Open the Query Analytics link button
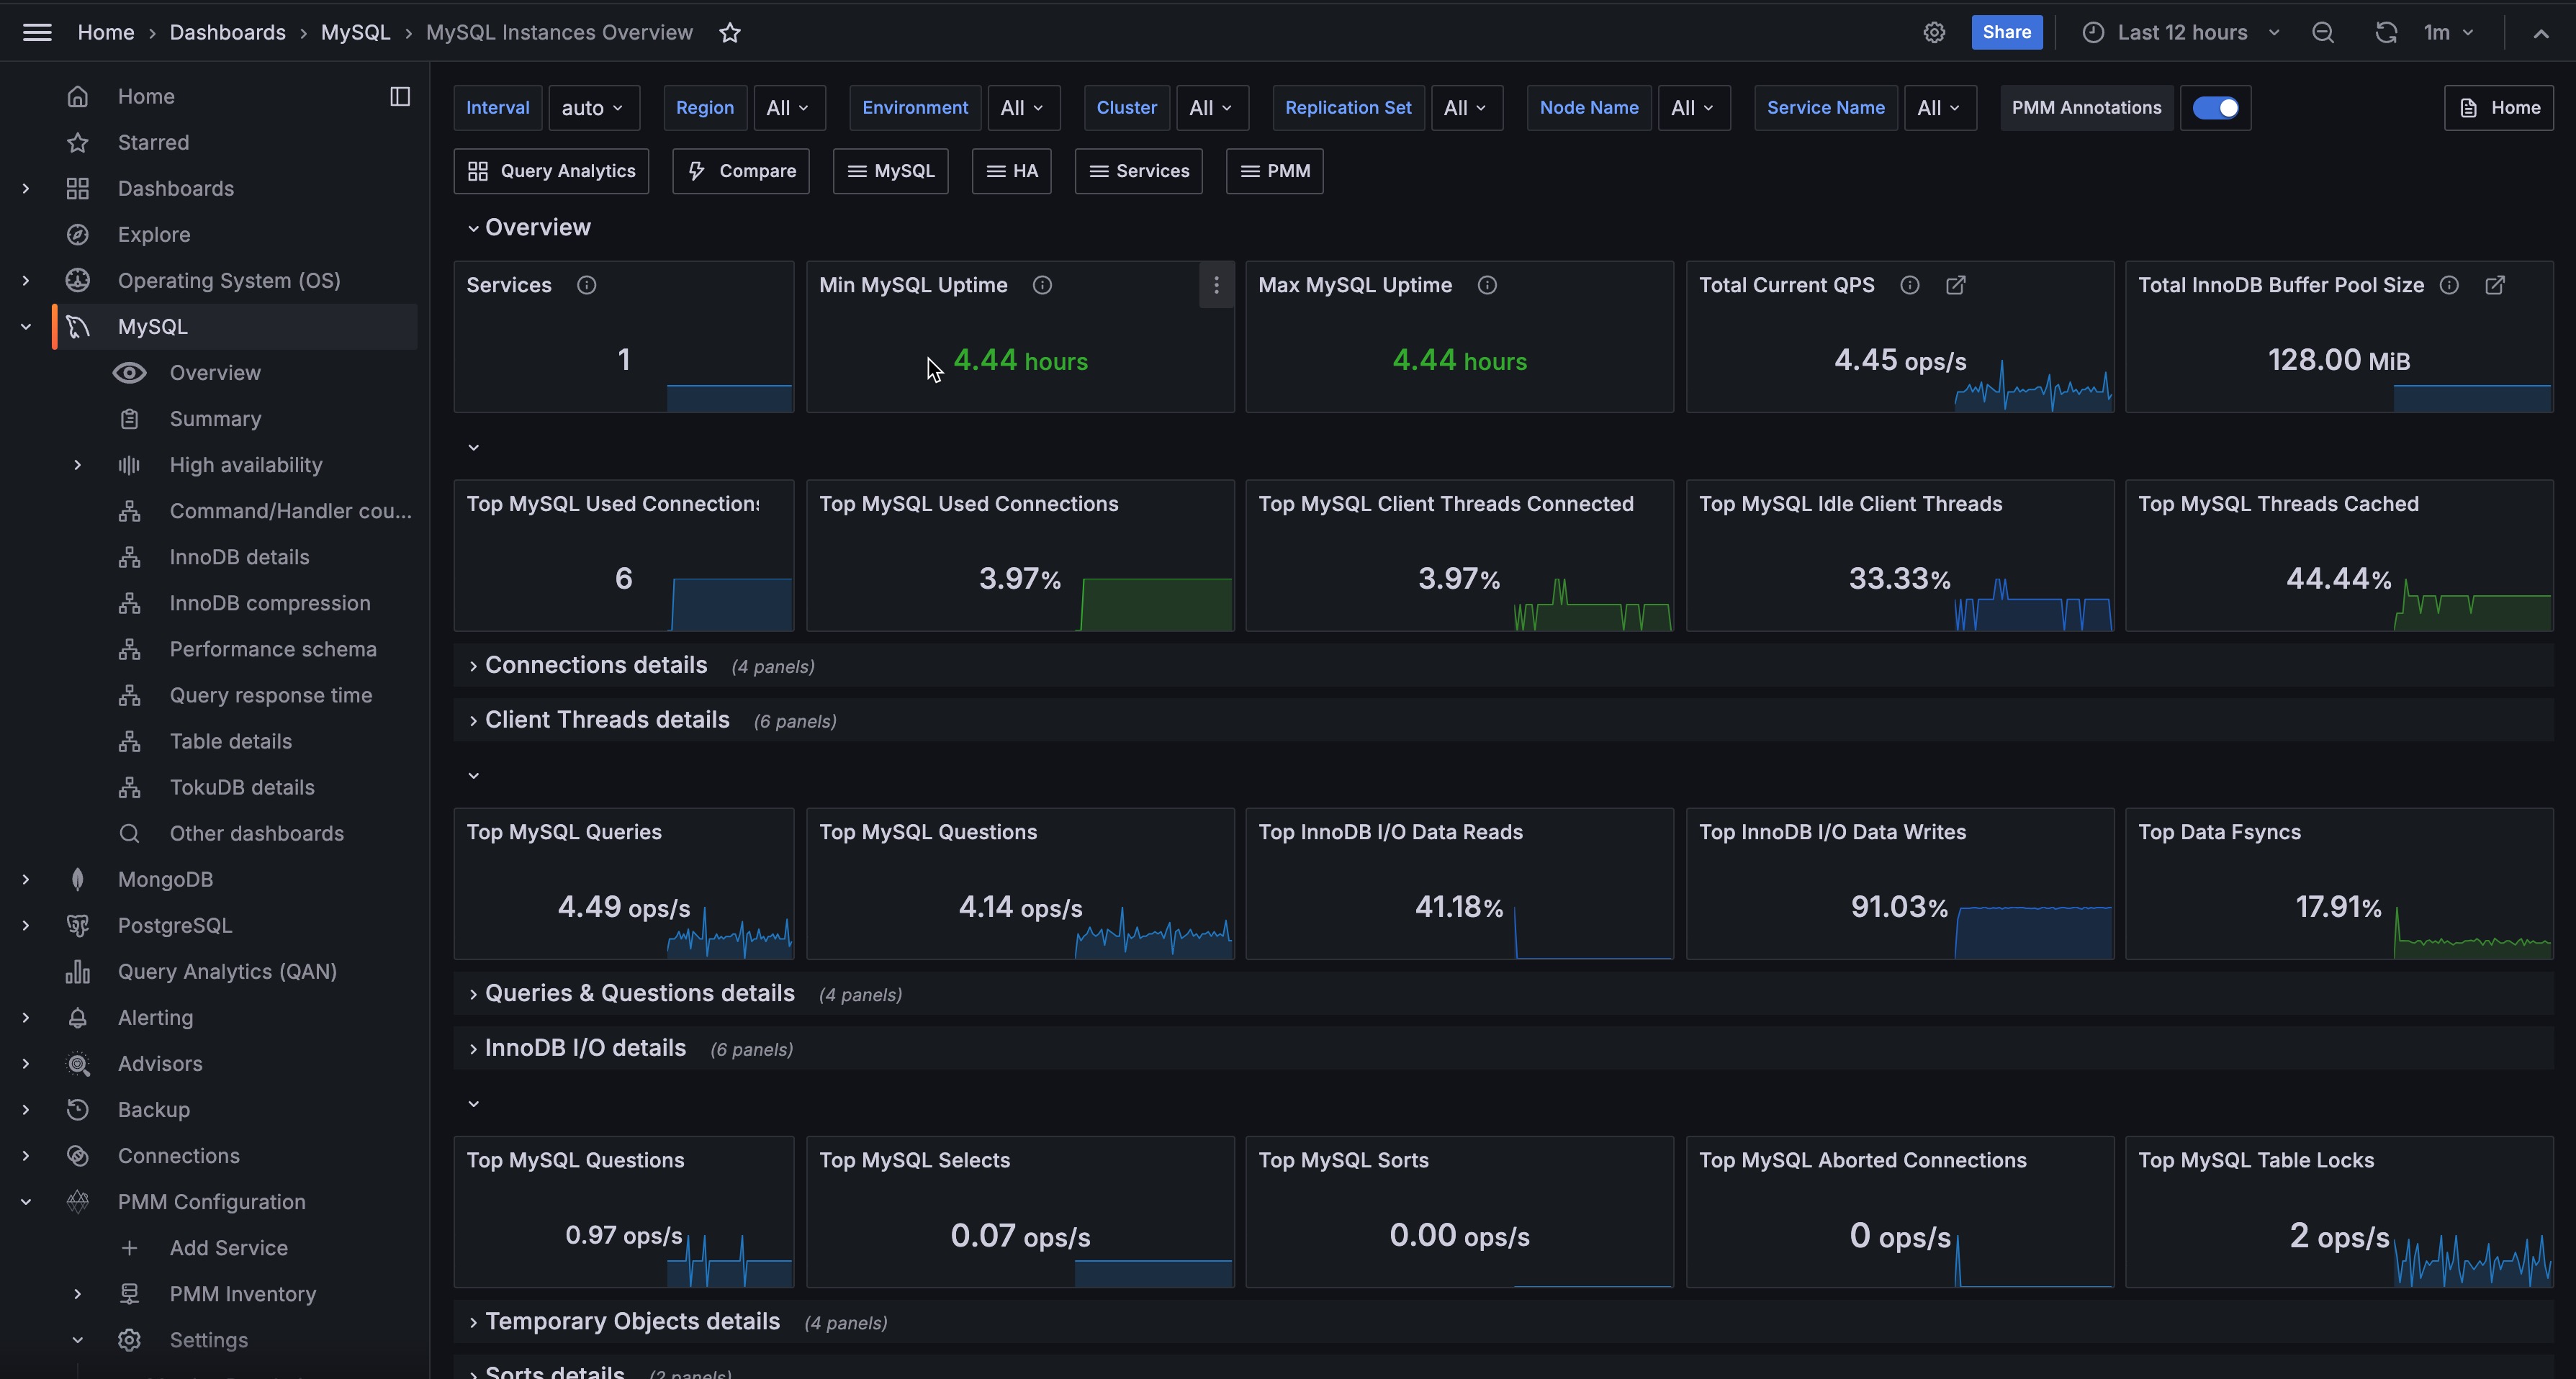Viewport: 2576px width, 1379px height. coord(551,171)
